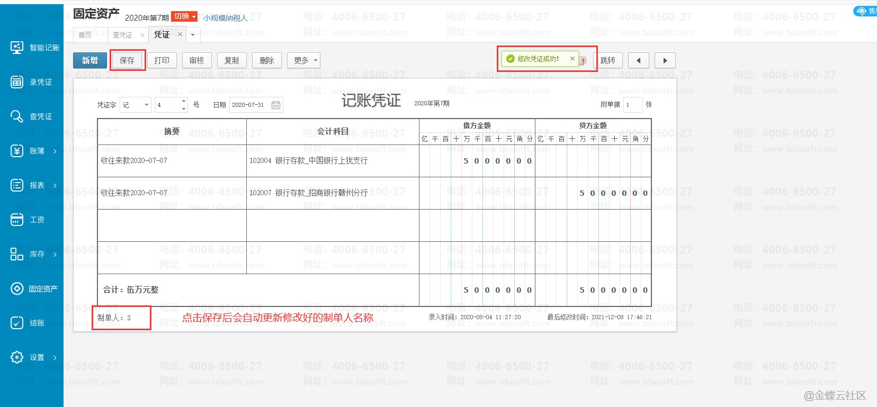Open 录凭证 from the sidebar

click(17, 82)
